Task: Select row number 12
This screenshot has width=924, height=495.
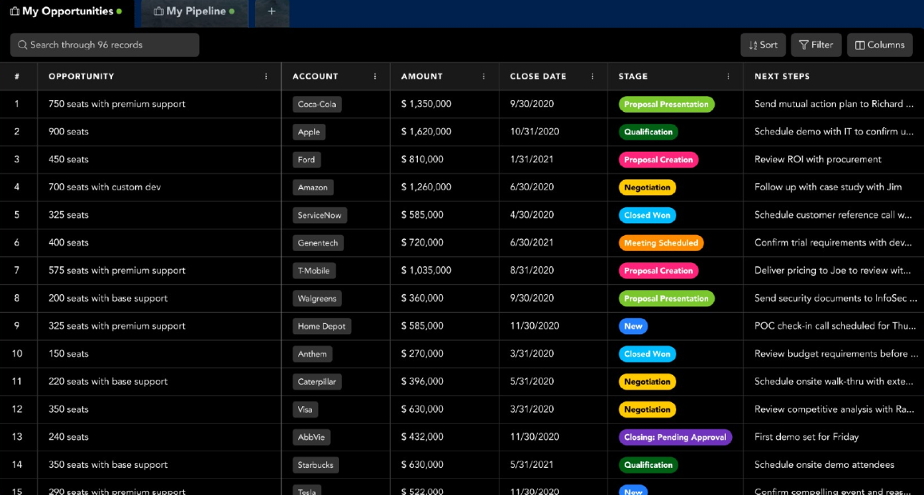Action: [17, 409]
